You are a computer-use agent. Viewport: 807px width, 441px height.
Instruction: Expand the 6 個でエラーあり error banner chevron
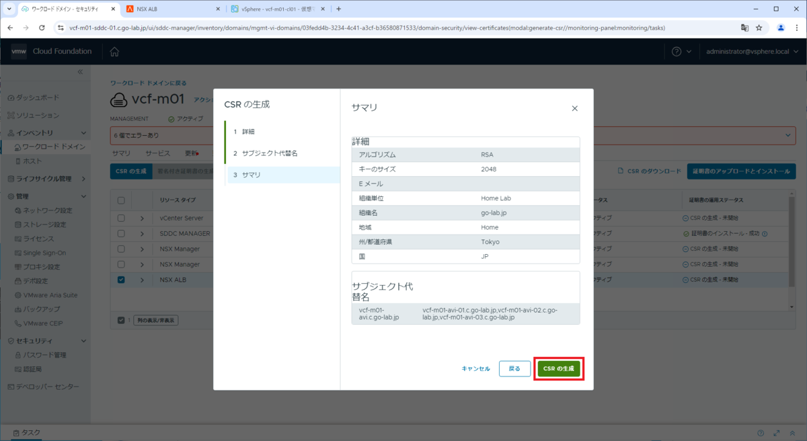click(787, 135)
